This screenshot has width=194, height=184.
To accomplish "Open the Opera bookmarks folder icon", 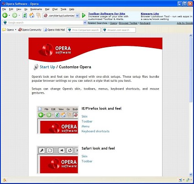I will point(4,30).
